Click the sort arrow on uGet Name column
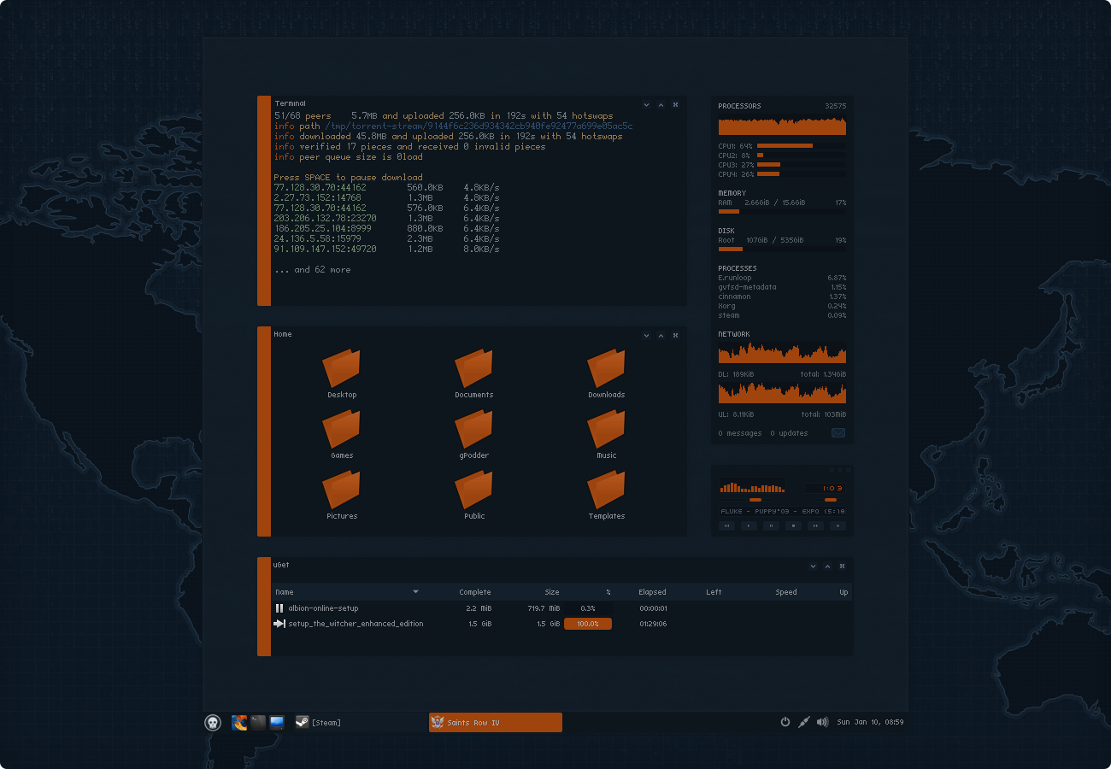1111x769 pixels. (416, 591)
